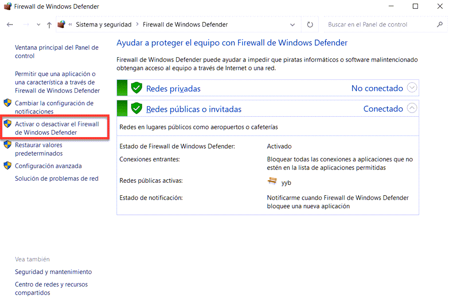This screenshot has height=307, width=453.
Task: Click the Conectado status text
Action: click(383, 109)
